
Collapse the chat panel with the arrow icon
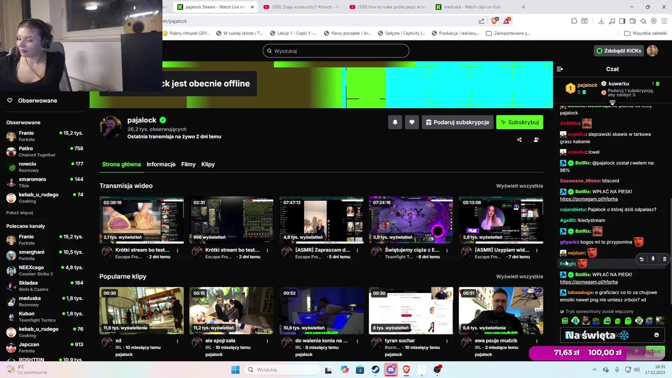click(x=560, y=69)
